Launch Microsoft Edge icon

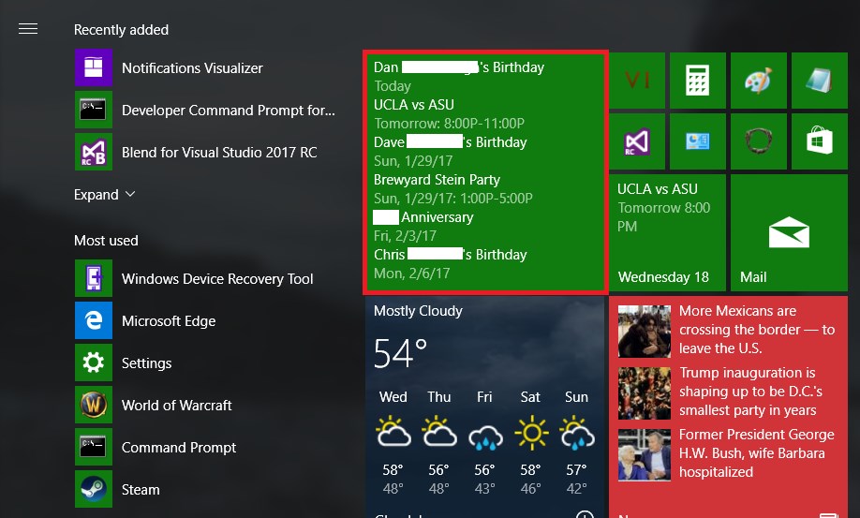(x=94, y=320)
